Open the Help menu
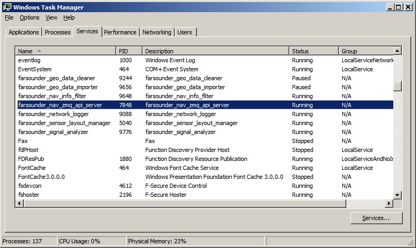The height and width of the screenshot is (248, 416). [69, 17]
